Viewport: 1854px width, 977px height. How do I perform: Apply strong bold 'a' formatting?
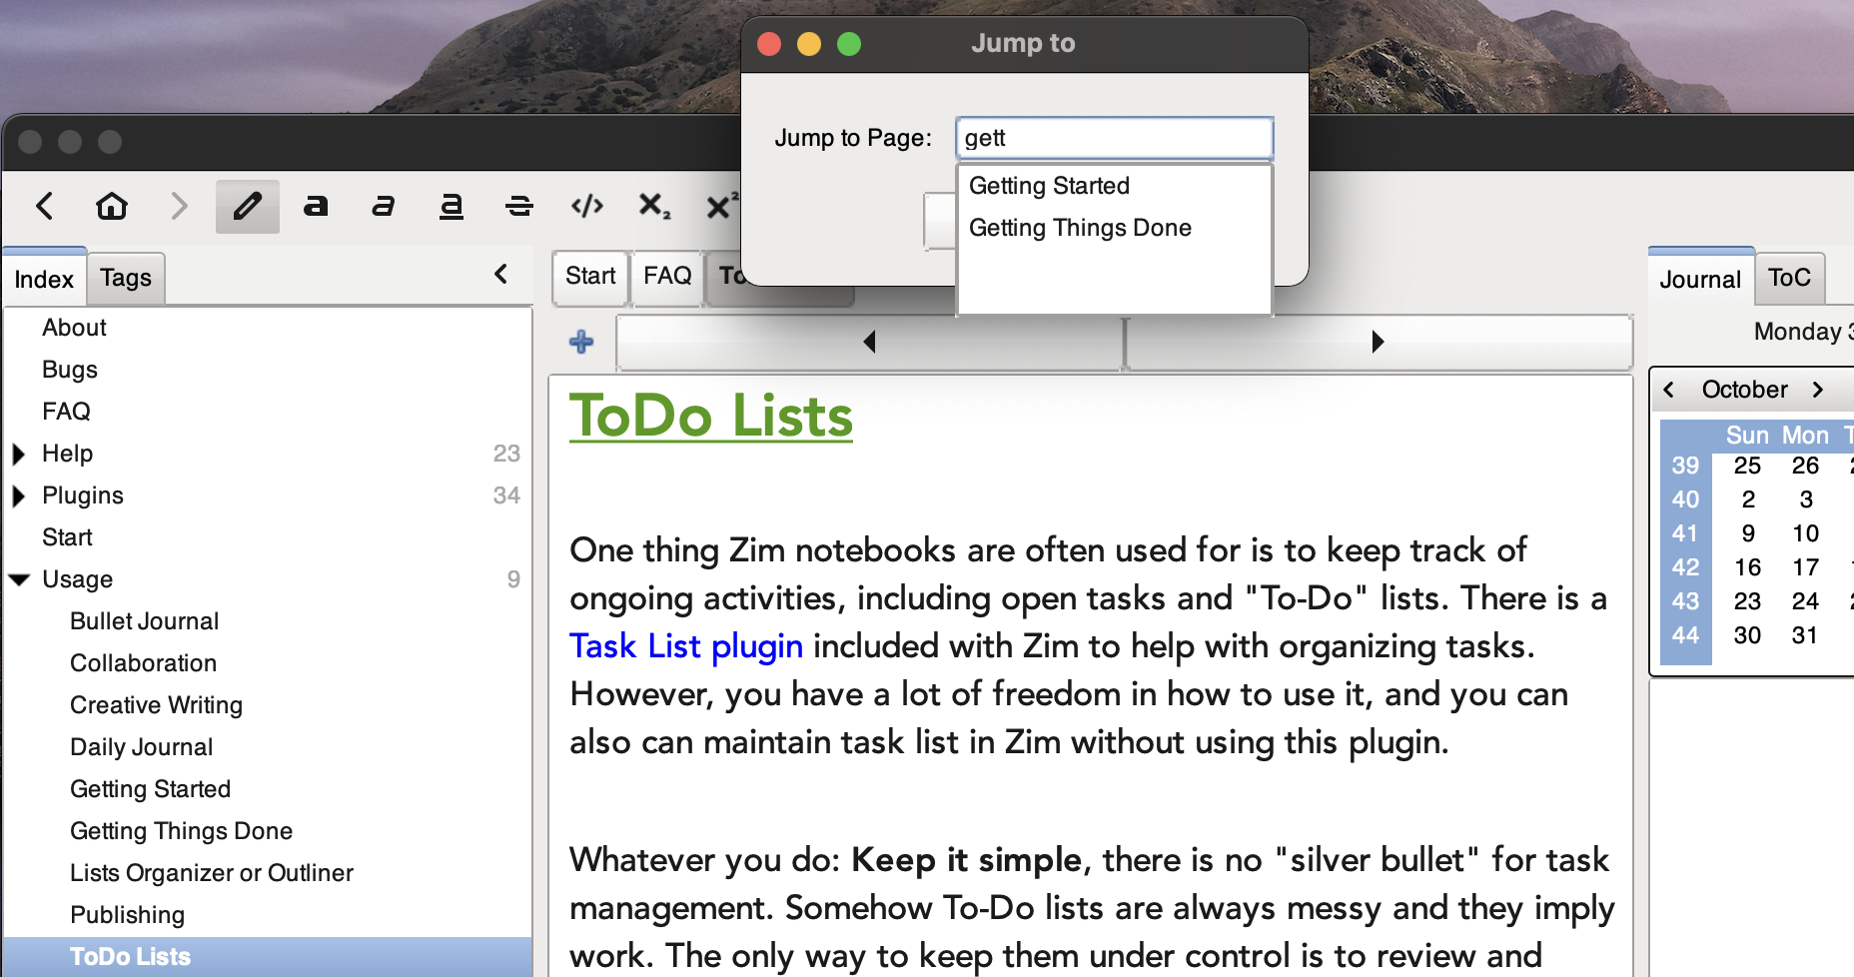[x=316, y=206]
